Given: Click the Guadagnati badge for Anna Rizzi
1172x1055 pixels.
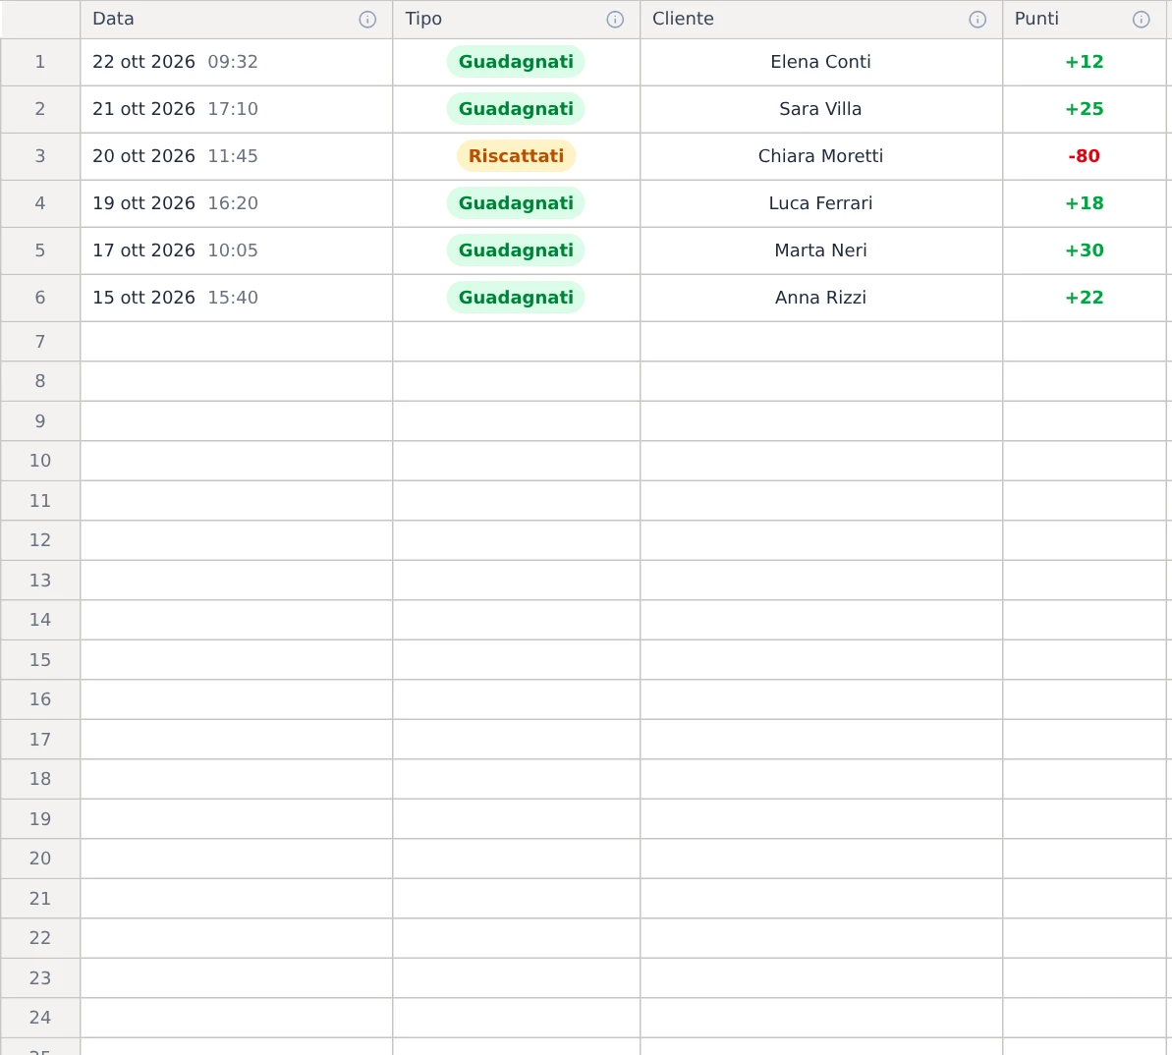Looking at the screenshot, I should [516, 298].
